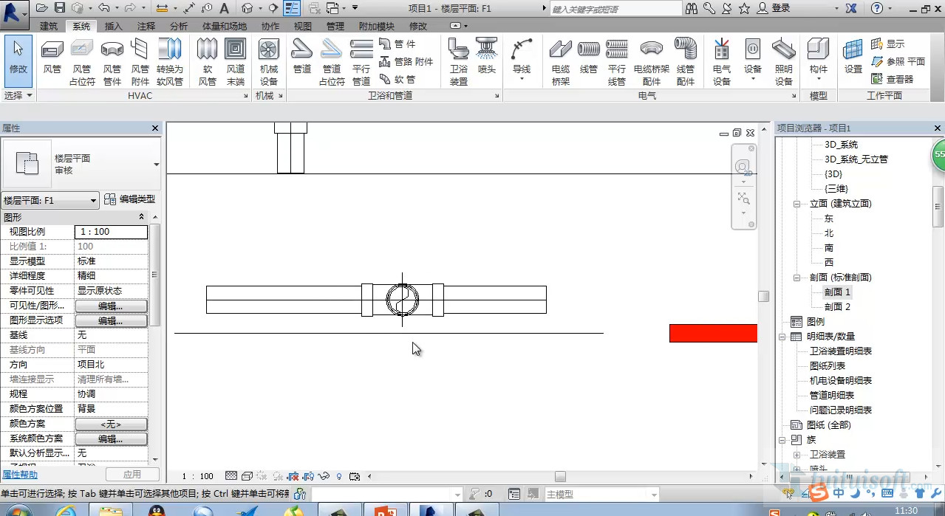The image size is (945, 516).
Task: Toggle reveal hidden elements lightbulb icon
Action: pyautogui.click(x=339, y=476)
